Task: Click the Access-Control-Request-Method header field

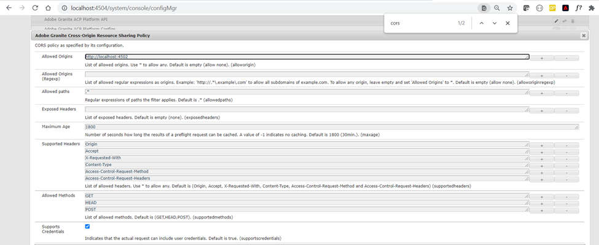Action: point(307,172)
